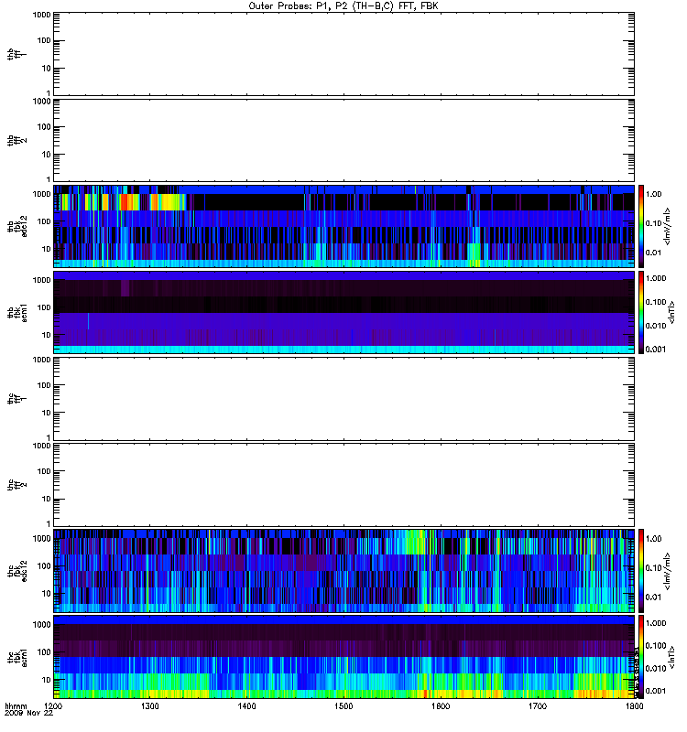Click the "2009 Nov 22" date label
Screen dimensions: 687x732
tap(28, 714)
